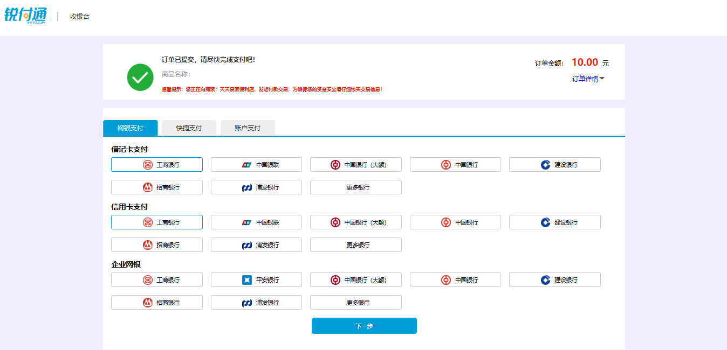
Task: Switch to the 账户支付 tab
Action: click(248, 128)
